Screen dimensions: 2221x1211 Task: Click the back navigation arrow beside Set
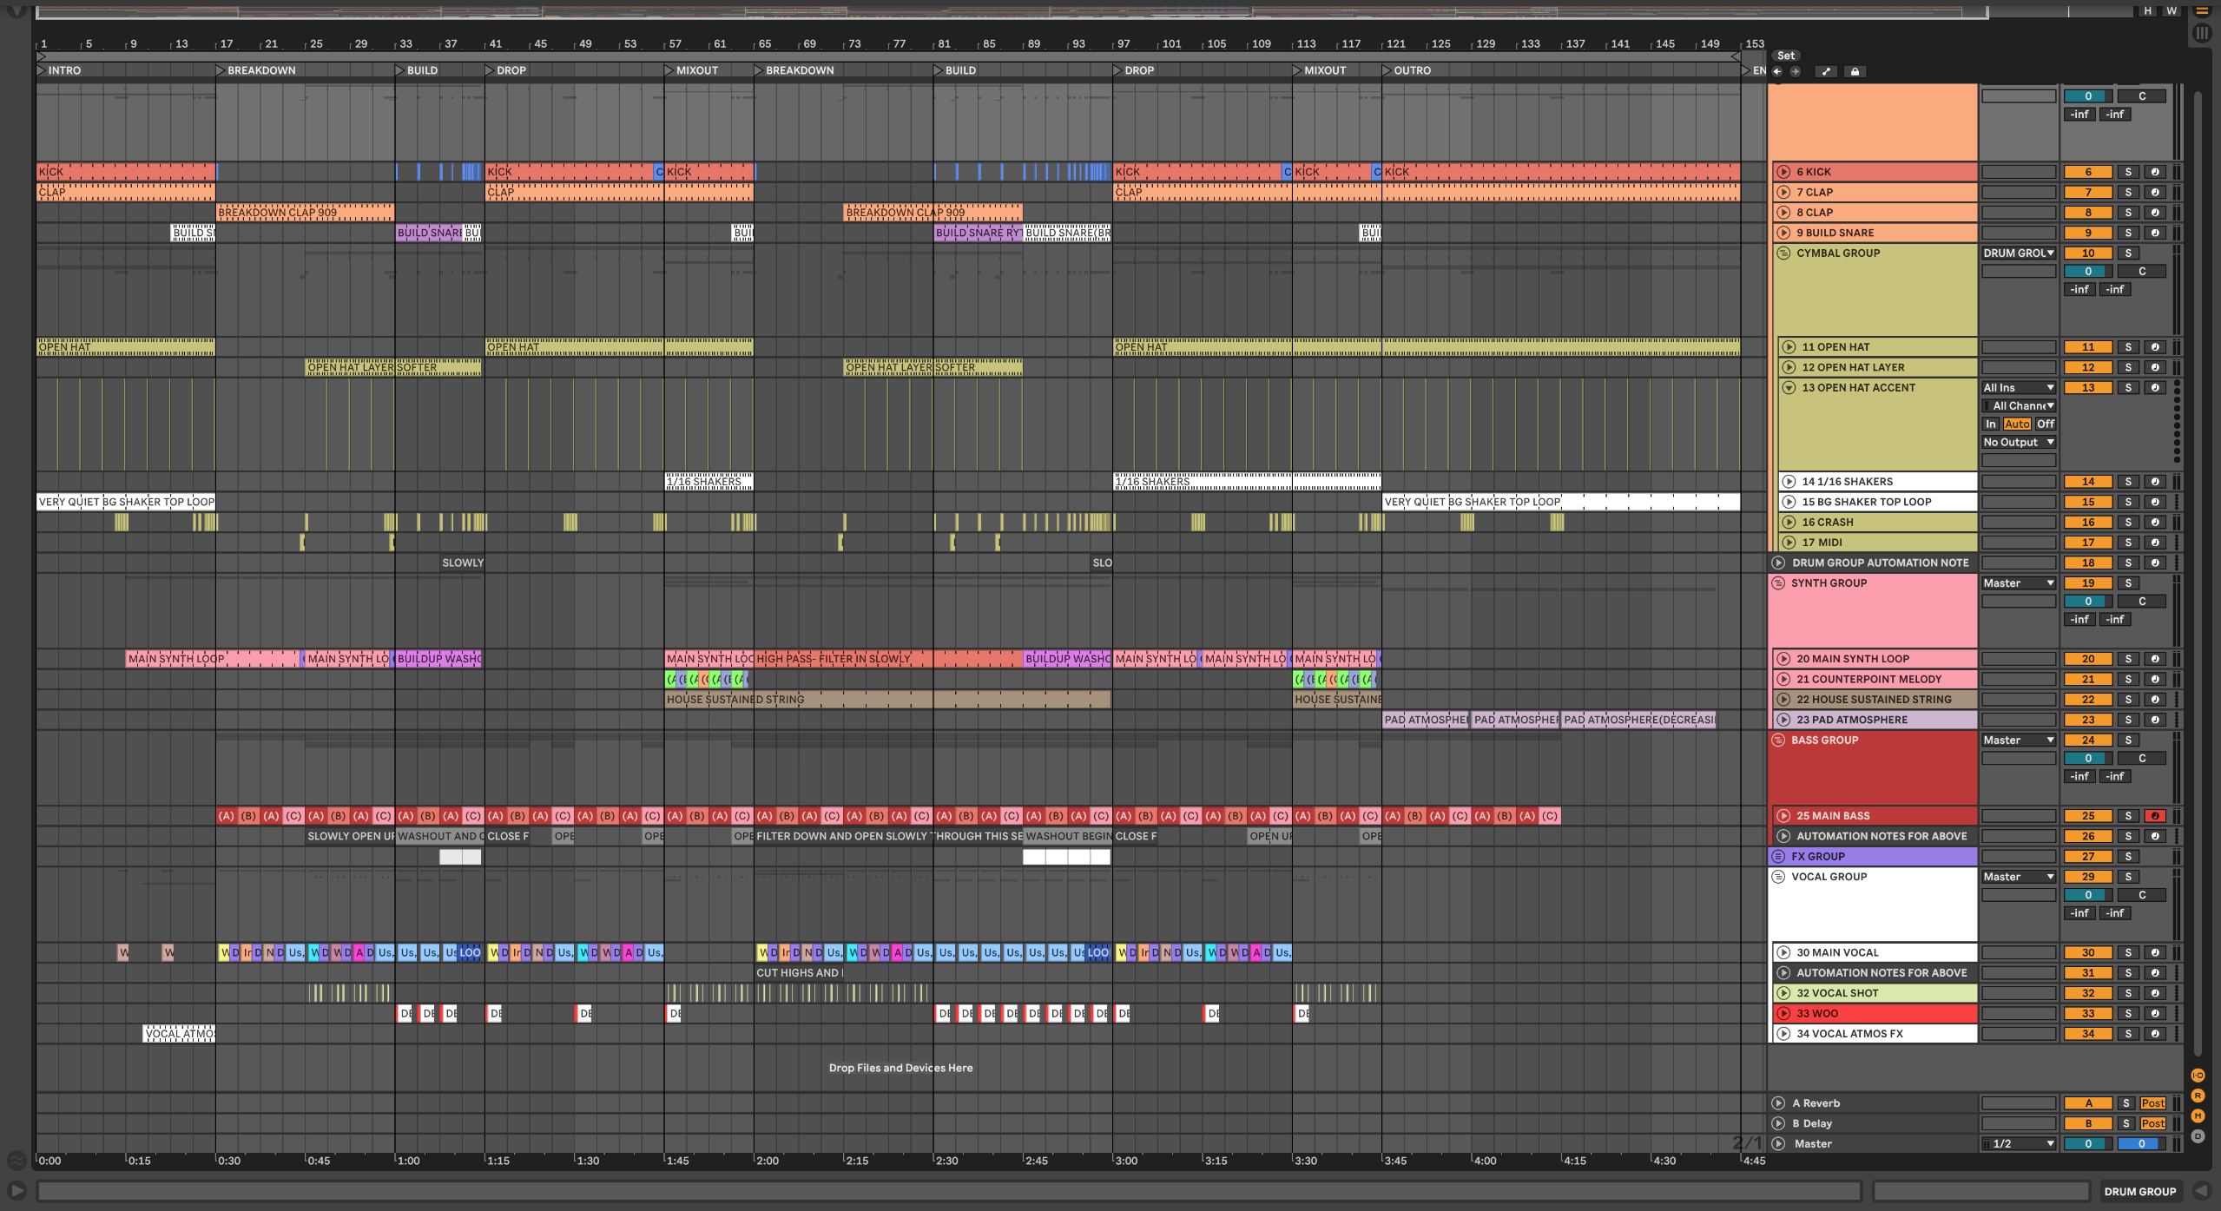pyautogui.click(x=1776, y=71)
